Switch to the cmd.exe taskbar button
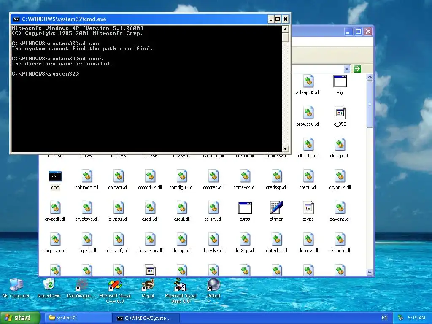The image size is (432, 324). point(146,318)
